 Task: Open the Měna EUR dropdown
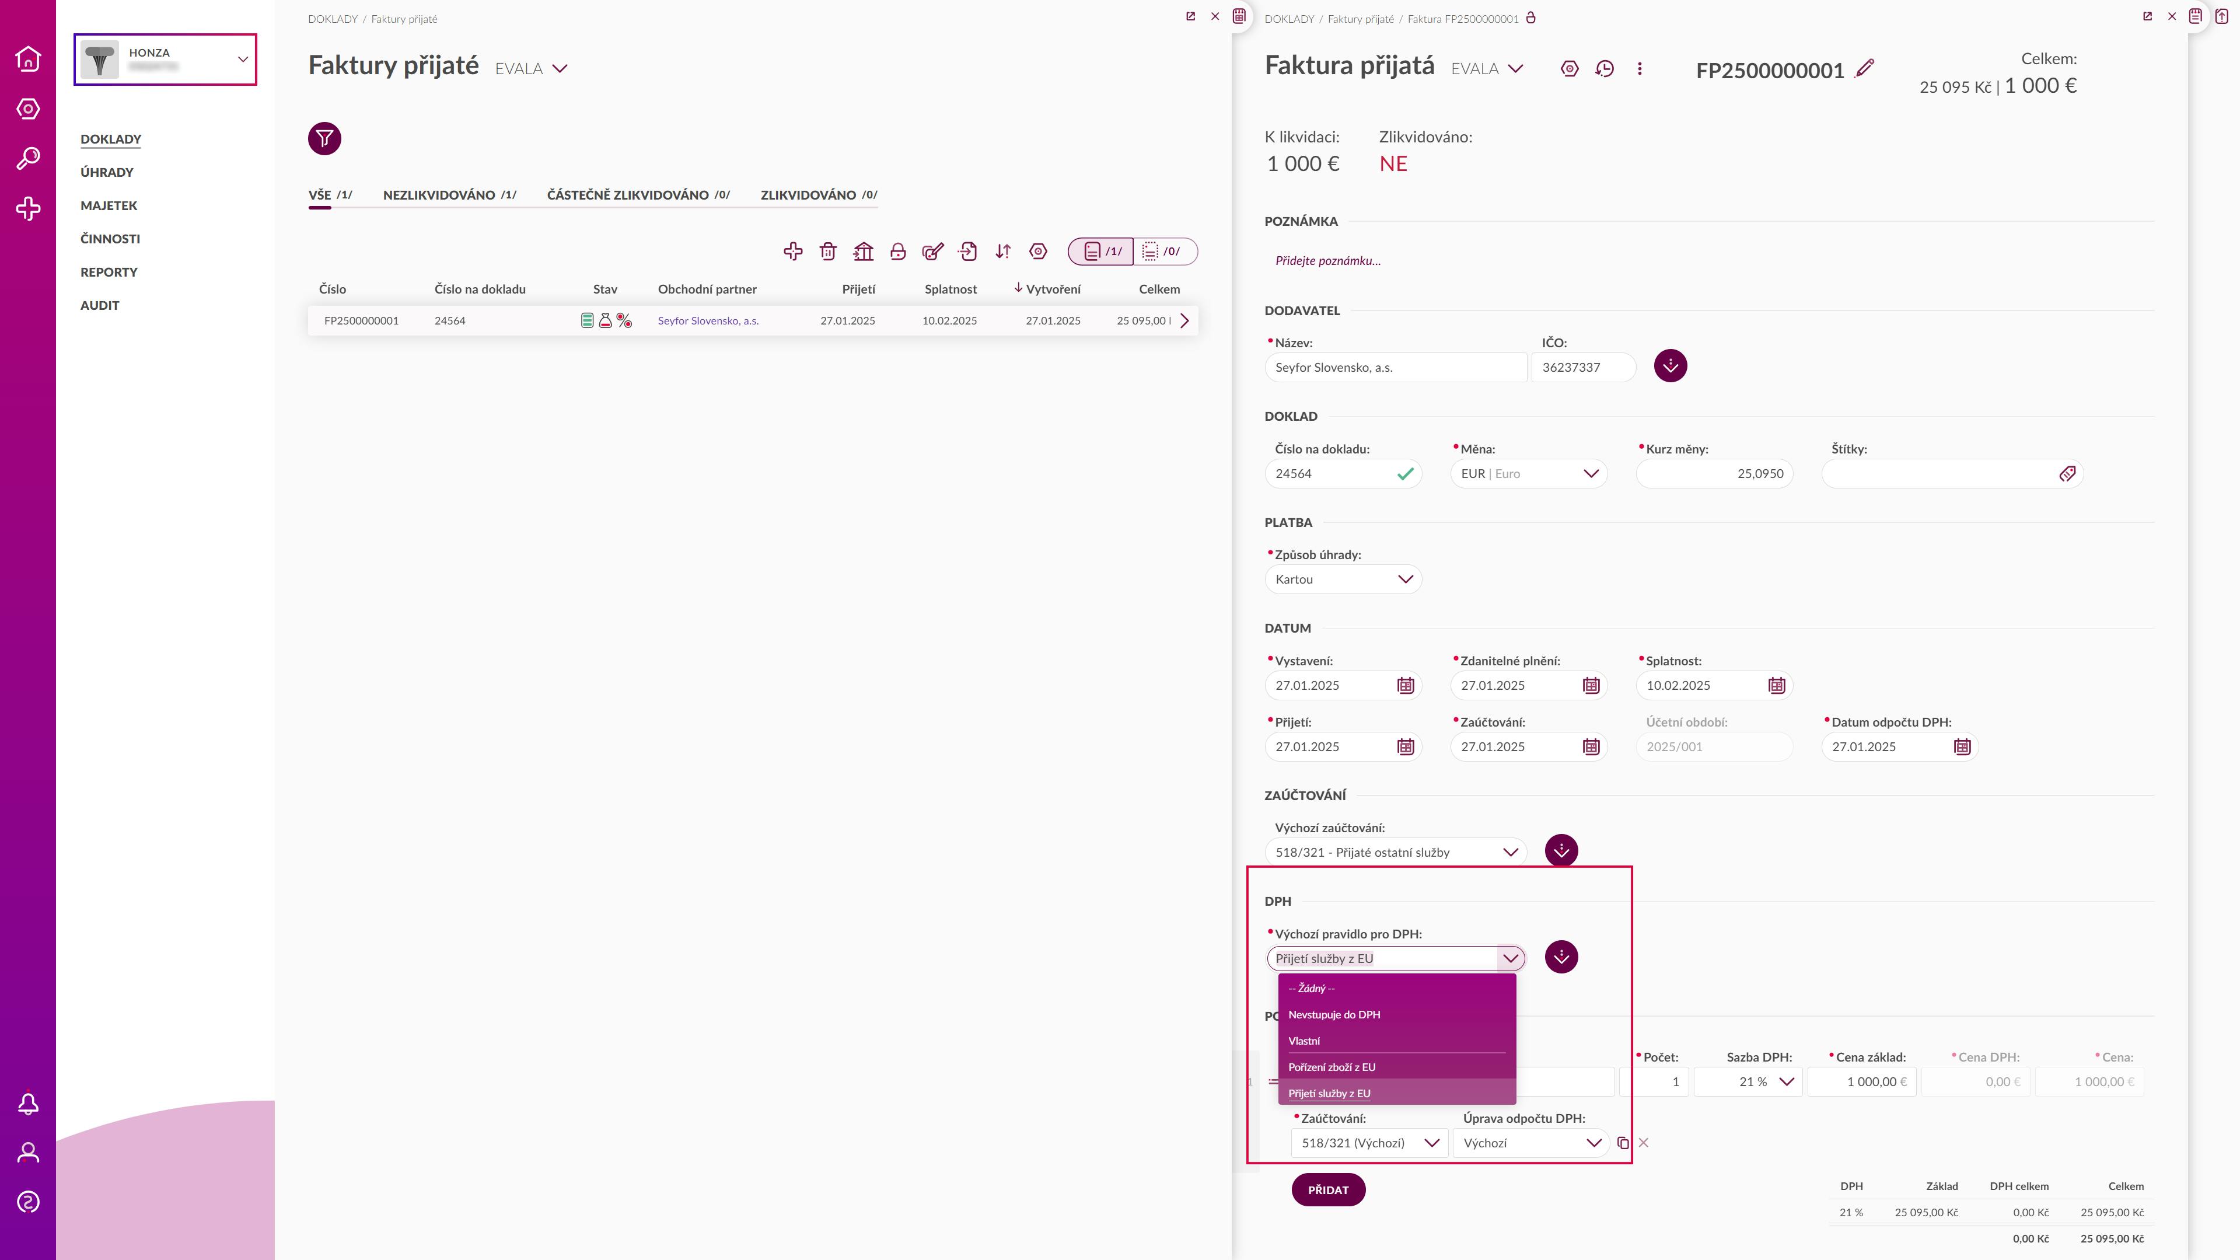pos(1529,474)
